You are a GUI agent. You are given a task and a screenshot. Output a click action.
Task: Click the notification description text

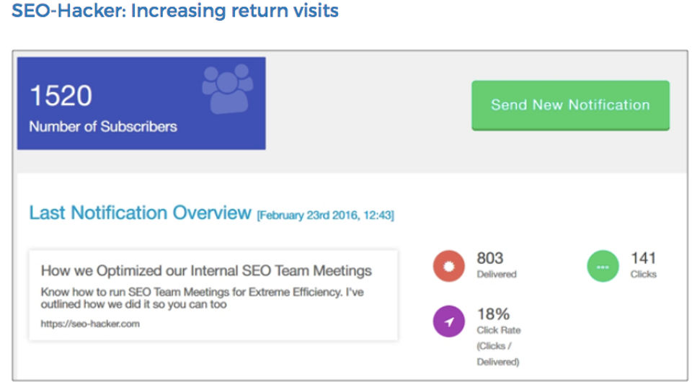click(202, 298)
